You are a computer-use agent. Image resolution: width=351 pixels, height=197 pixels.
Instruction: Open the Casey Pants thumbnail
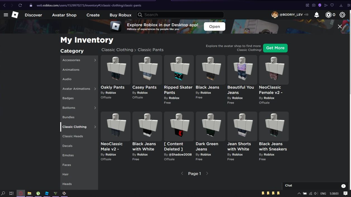147,70
